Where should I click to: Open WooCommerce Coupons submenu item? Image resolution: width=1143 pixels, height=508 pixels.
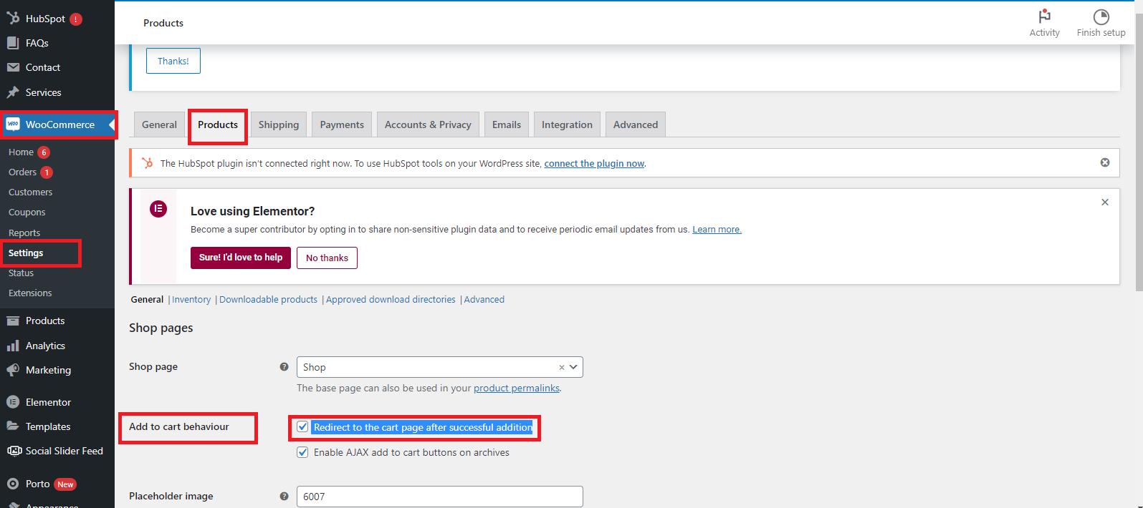click(x=27, y=213)
